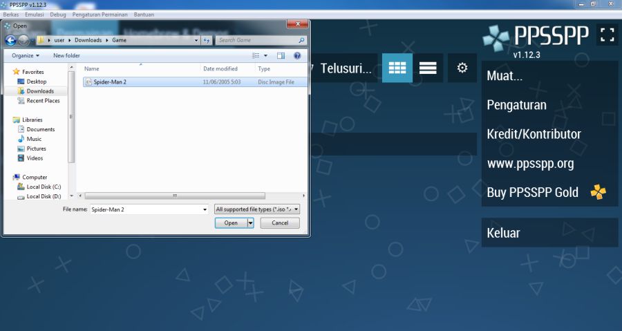
Task: Open the Bantuan menu
Action: click(x=144, y=15)
